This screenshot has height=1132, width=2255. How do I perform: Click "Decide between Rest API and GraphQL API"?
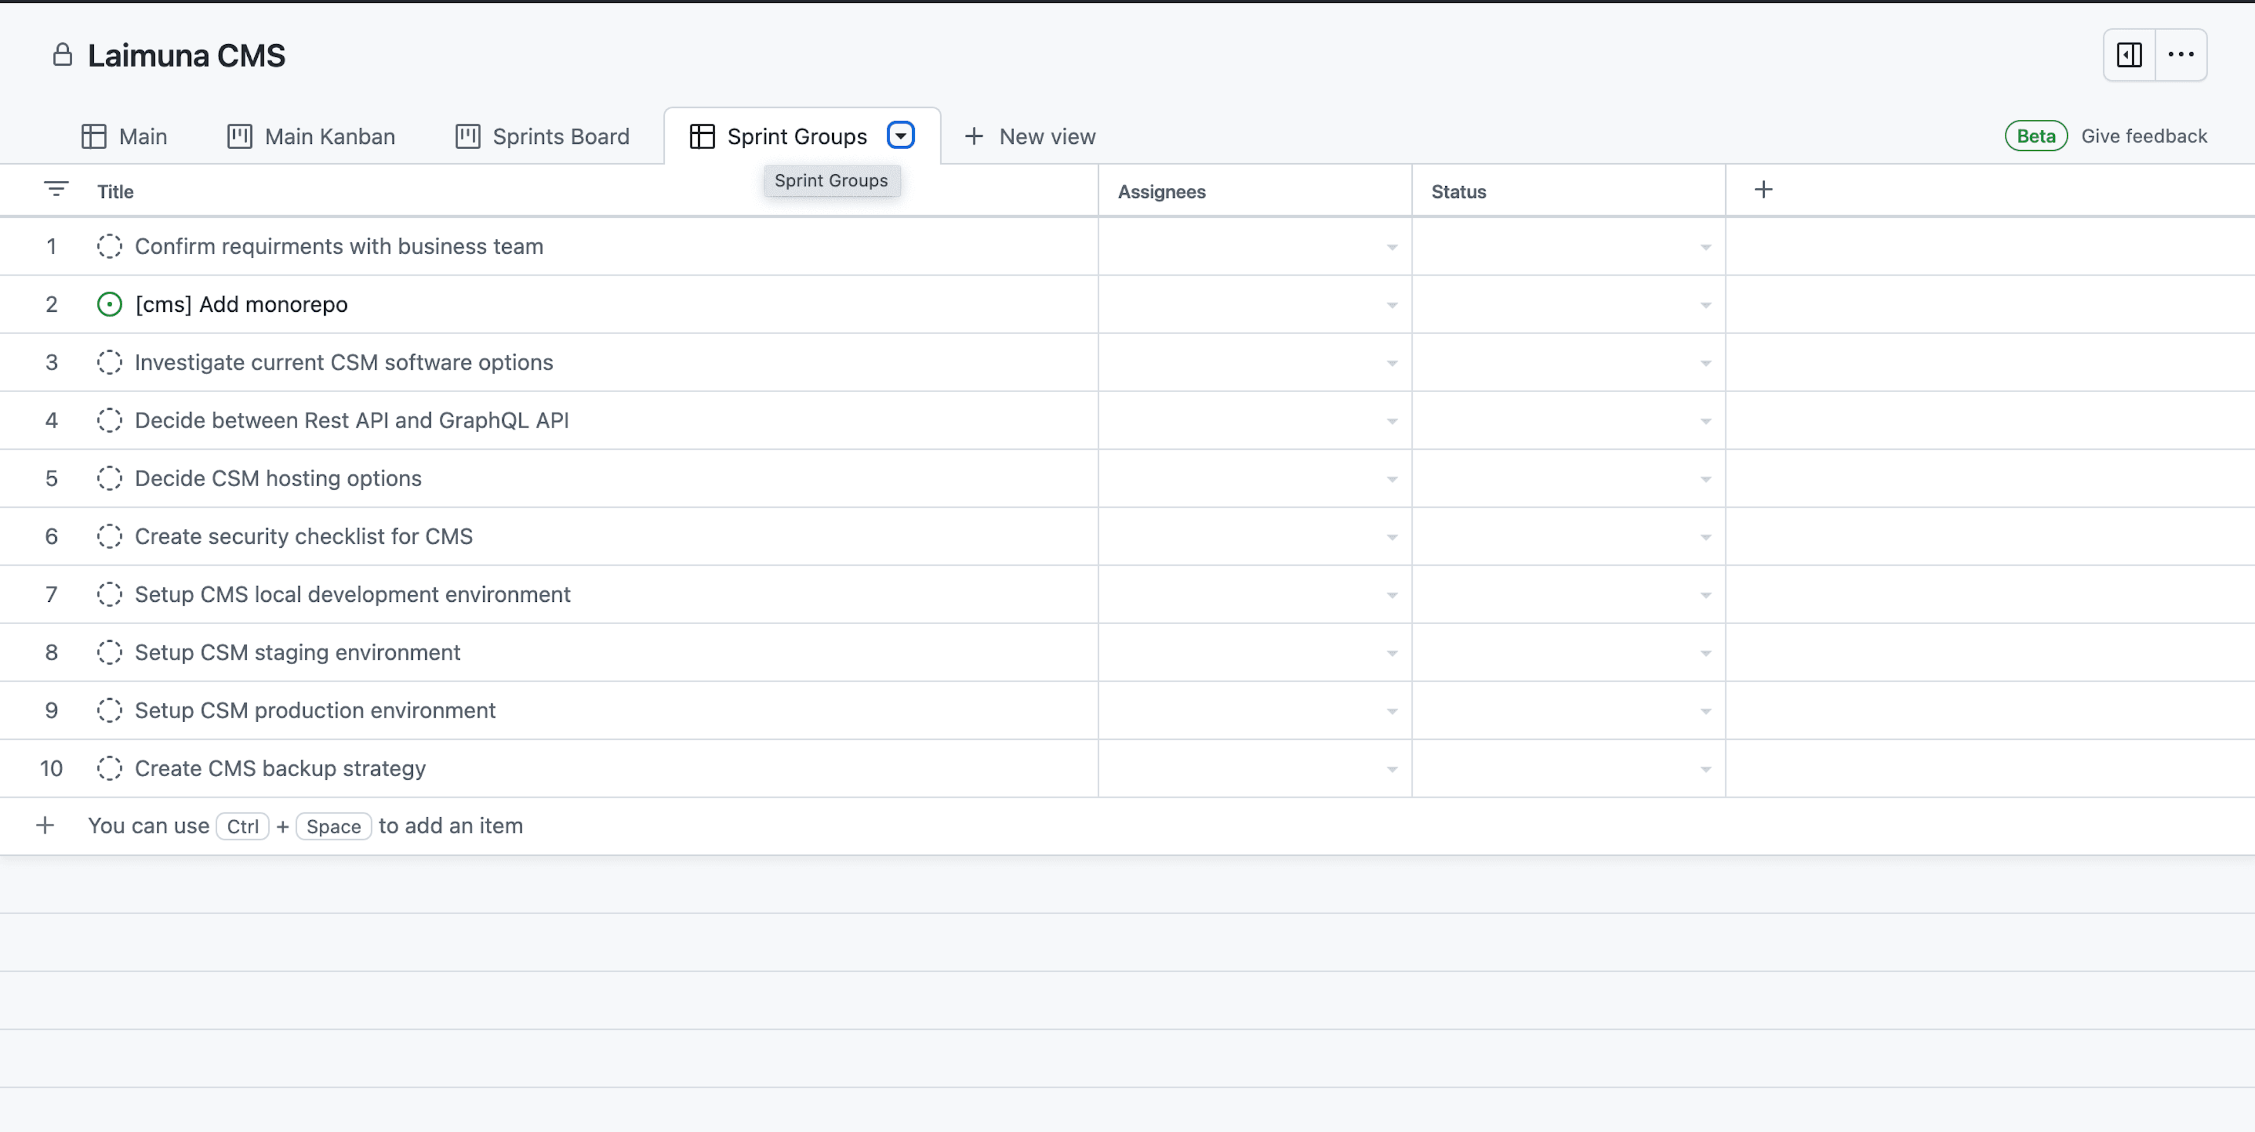[x=352, y=420]
